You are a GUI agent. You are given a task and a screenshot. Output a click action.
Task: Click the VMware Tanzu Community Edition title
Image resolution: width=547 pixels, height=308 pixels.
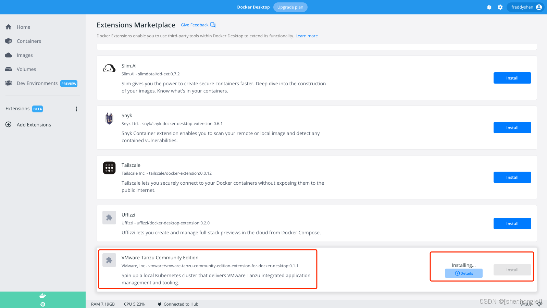[160, 258]
